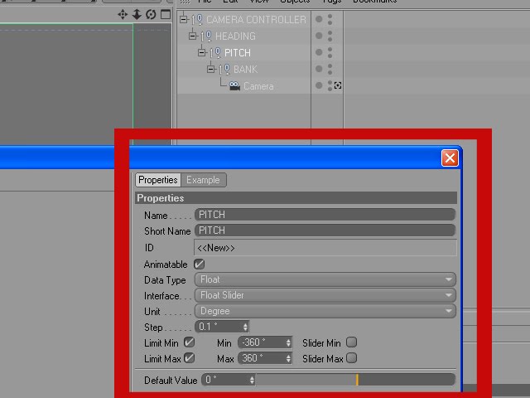The image size is (530, 398).
Task: Click the CAMERA CONTROLLER null object icon
Action: point(197,19)
